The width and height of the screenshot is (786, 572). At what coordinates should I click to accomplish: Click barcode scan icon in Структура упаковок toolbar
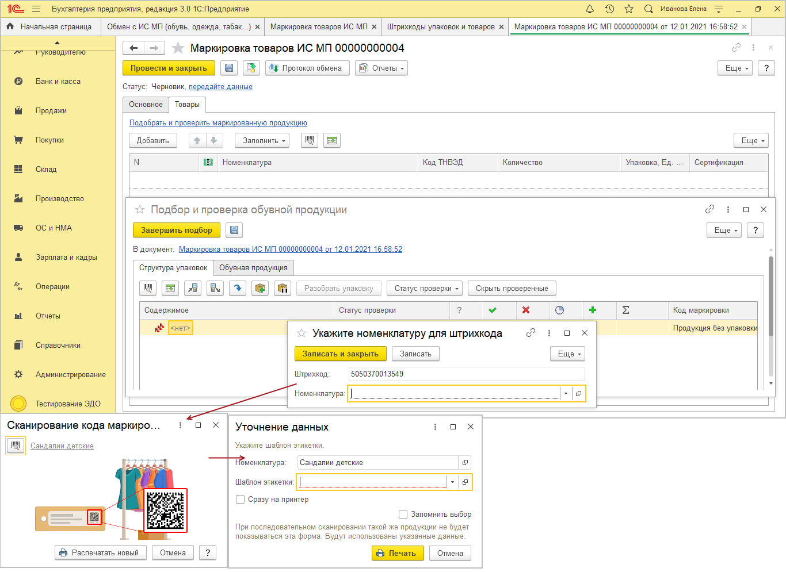148,288
